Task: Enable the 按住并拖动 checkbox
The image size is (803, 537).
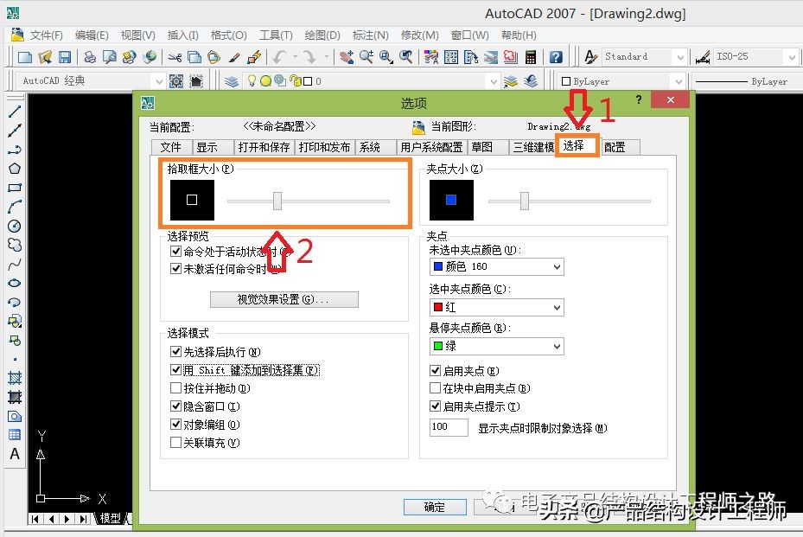Action: (175, 388)
